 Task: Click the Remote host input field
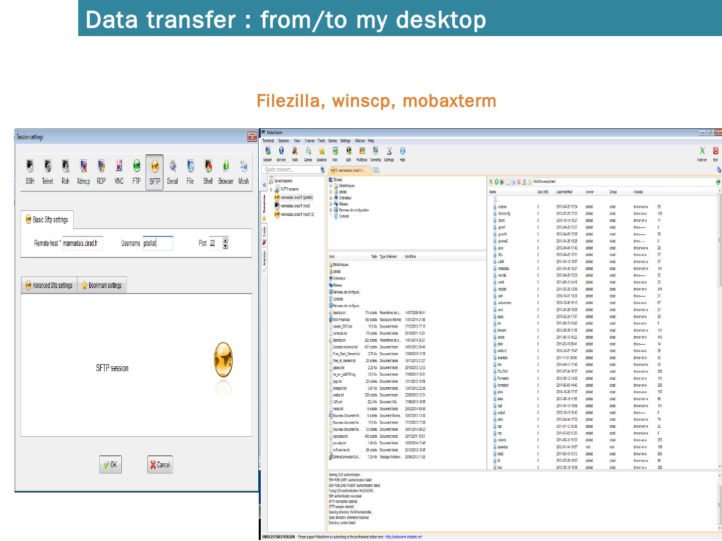[82, 243]
